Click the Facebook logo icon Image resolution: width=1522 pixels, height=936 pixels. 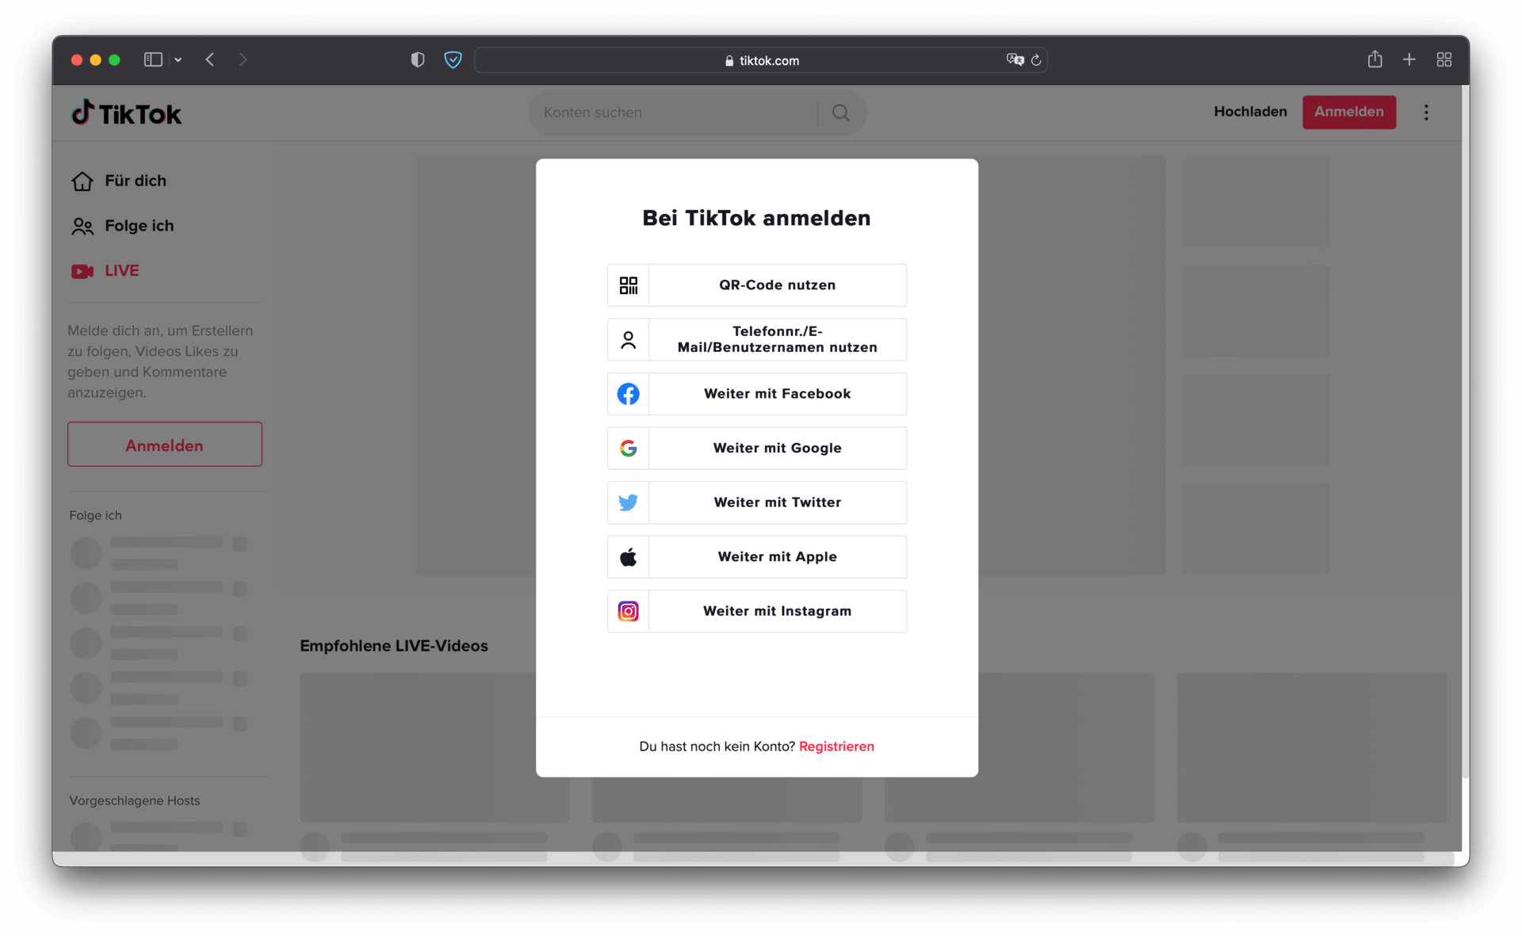point(628,394)
